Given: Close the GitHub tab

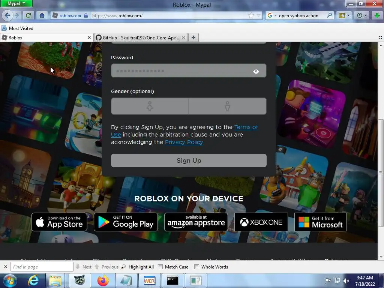Looking at the screenshot, I should [x=183, y=37].
